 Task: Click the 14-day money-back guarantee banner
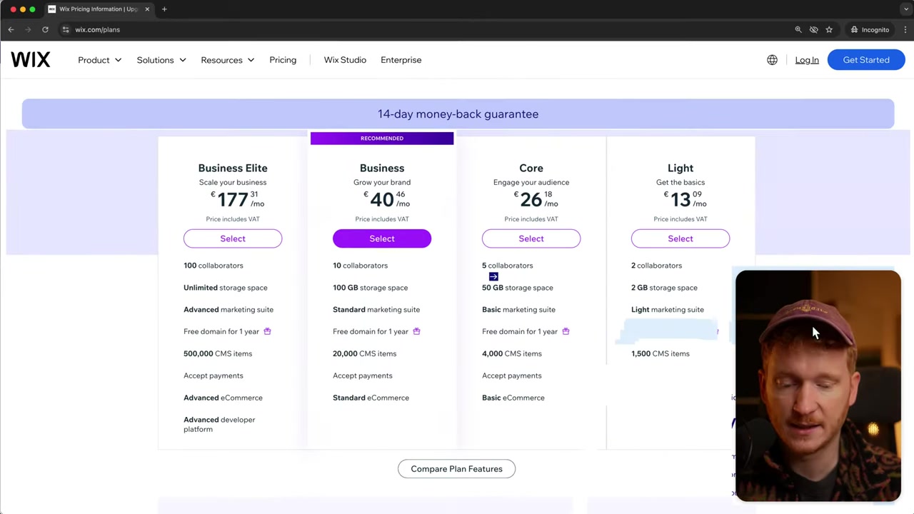[458, 114]
